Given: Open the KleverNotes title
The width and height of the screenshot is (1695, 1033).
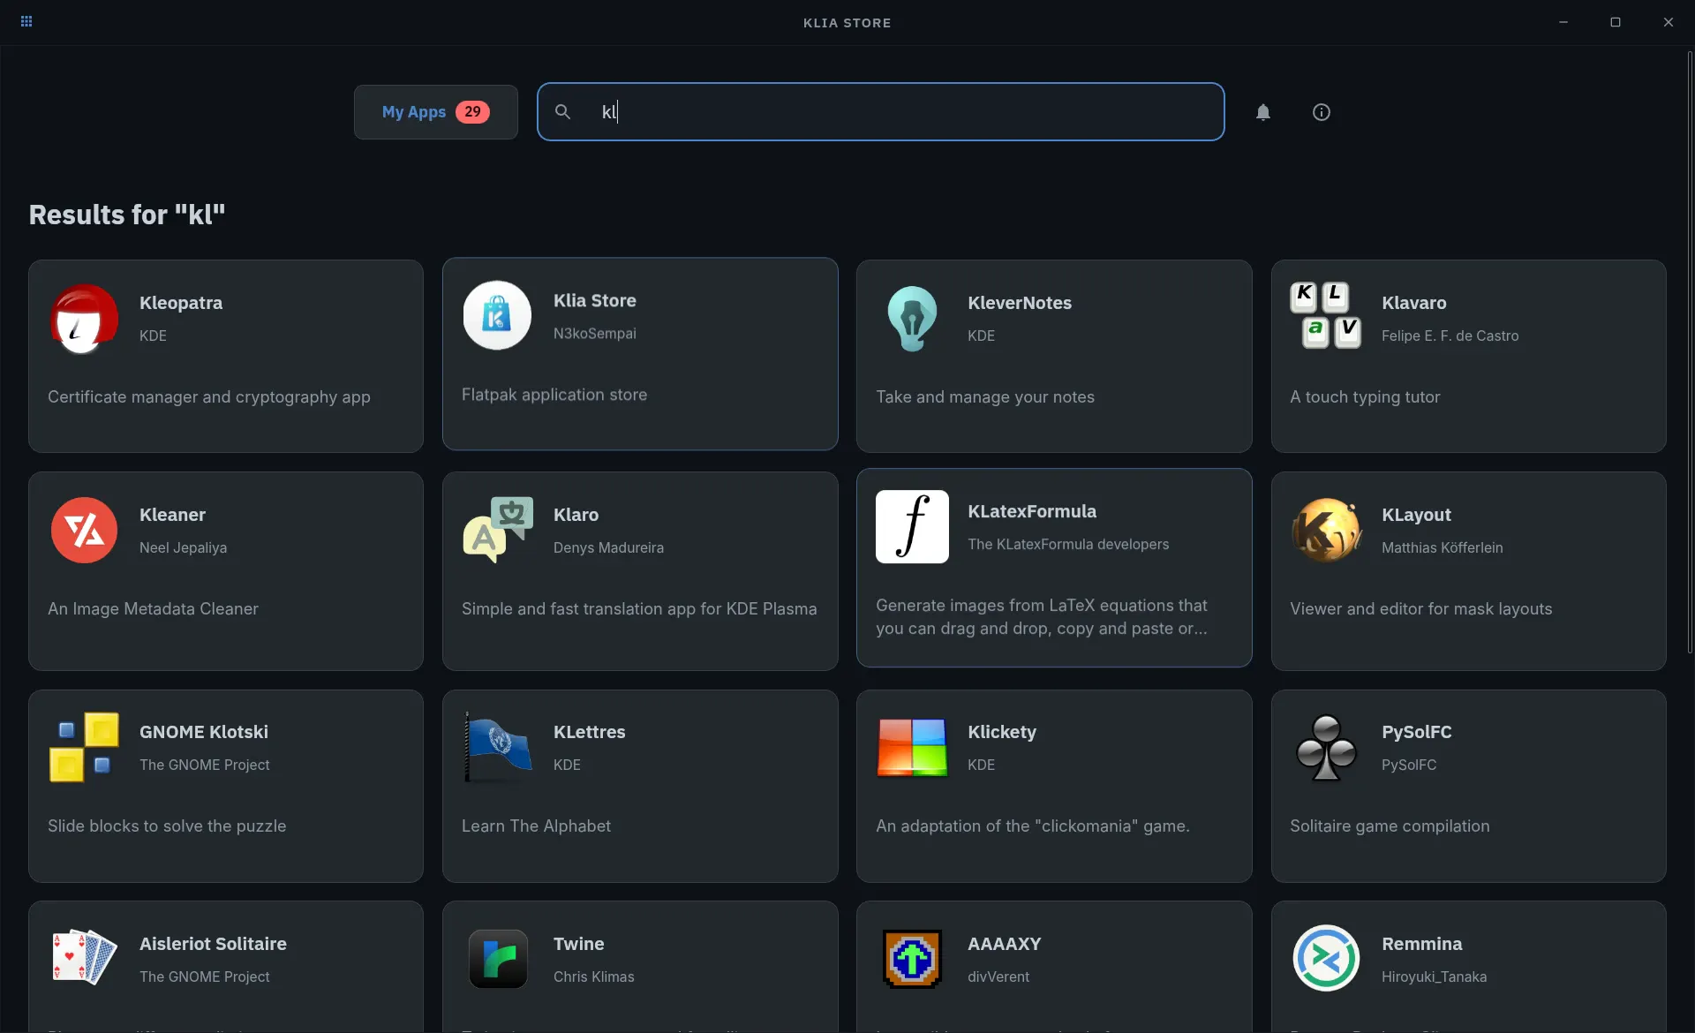Looking at the screenshot, I should tap(1020, 303).
